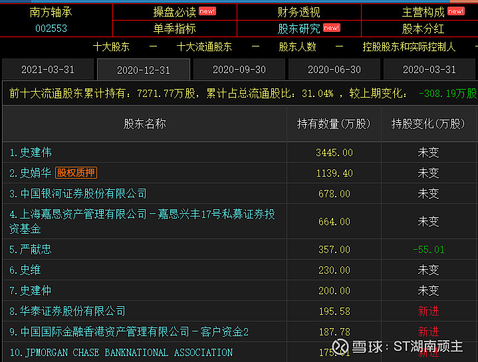Click the -308.19万股 period change value

pyautogui.click(x=447, y=93)
